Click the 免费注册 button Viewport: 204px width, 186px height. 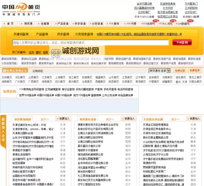[180, 71]
